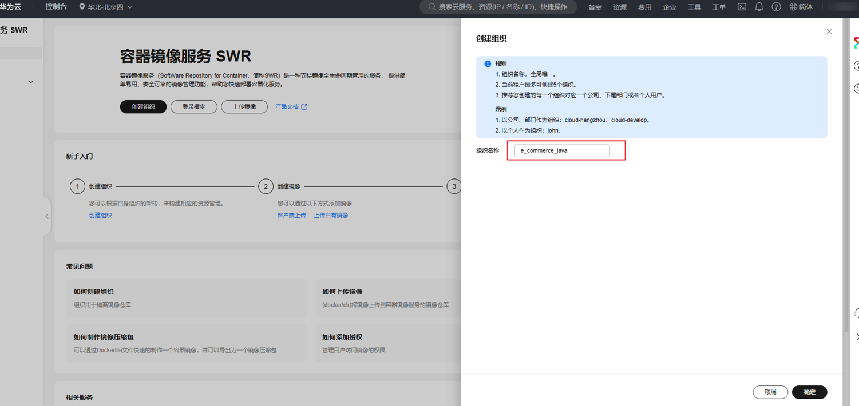The image size is (859, 406).
Task: Click the 客户端上传 link
Action: [291, 215]
